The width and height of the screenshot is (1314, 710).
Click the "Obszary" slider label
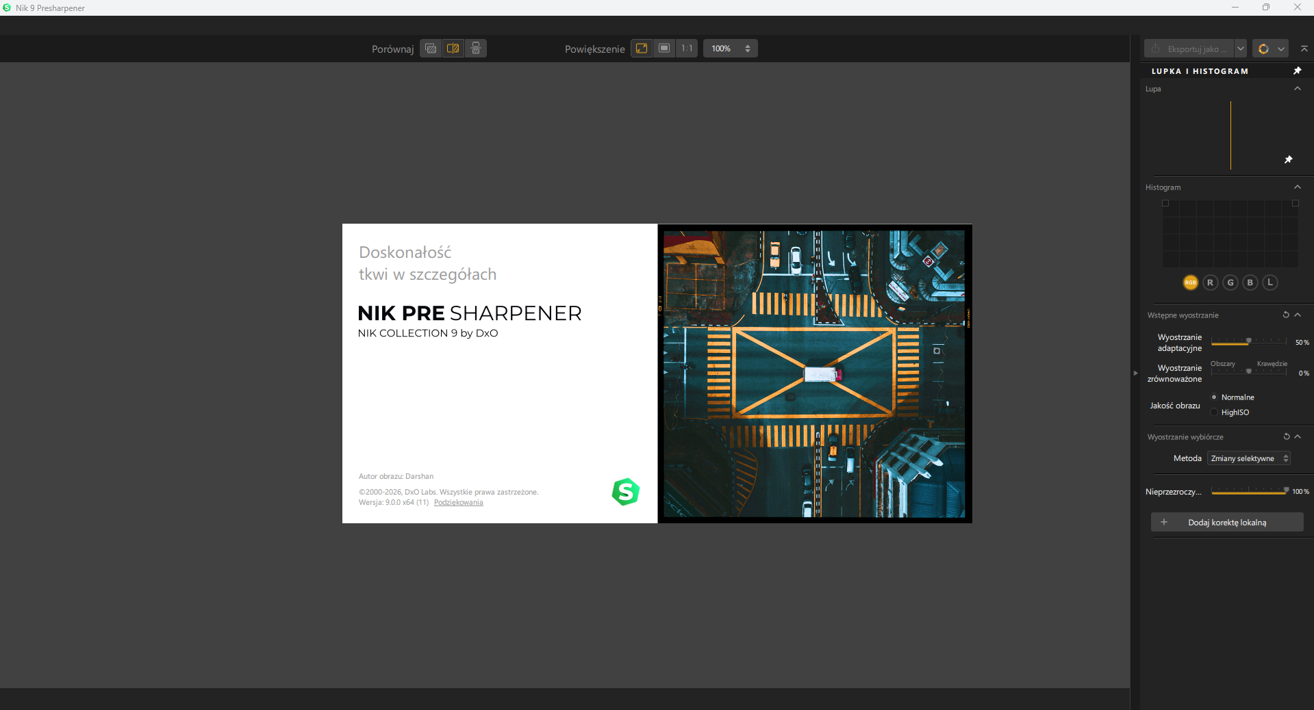tap(1223, 364)
